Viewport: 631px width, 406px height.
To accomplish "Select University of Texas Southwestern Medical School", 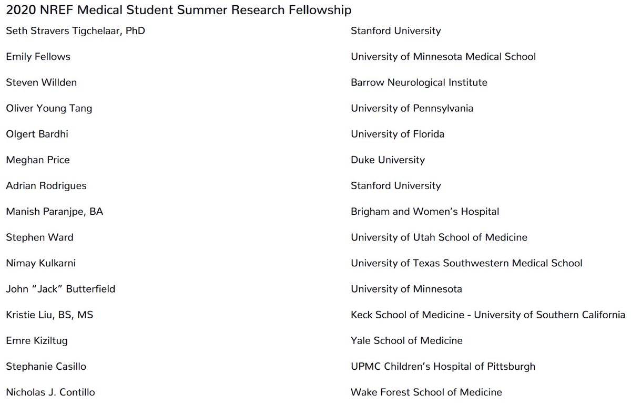I will coord(466,263).
